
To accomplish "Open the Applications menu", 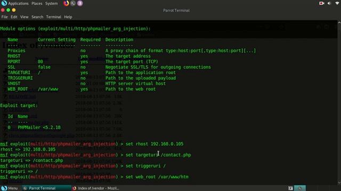I will (18, 4).
